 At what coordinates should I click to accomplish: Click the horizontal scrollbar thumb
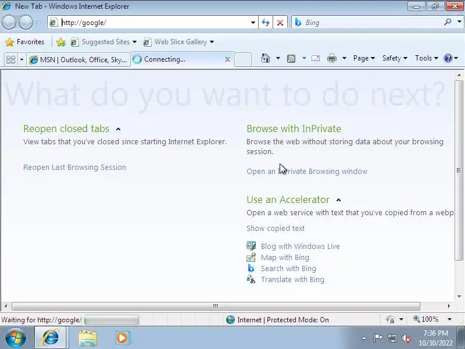click(x=216, y=306)
